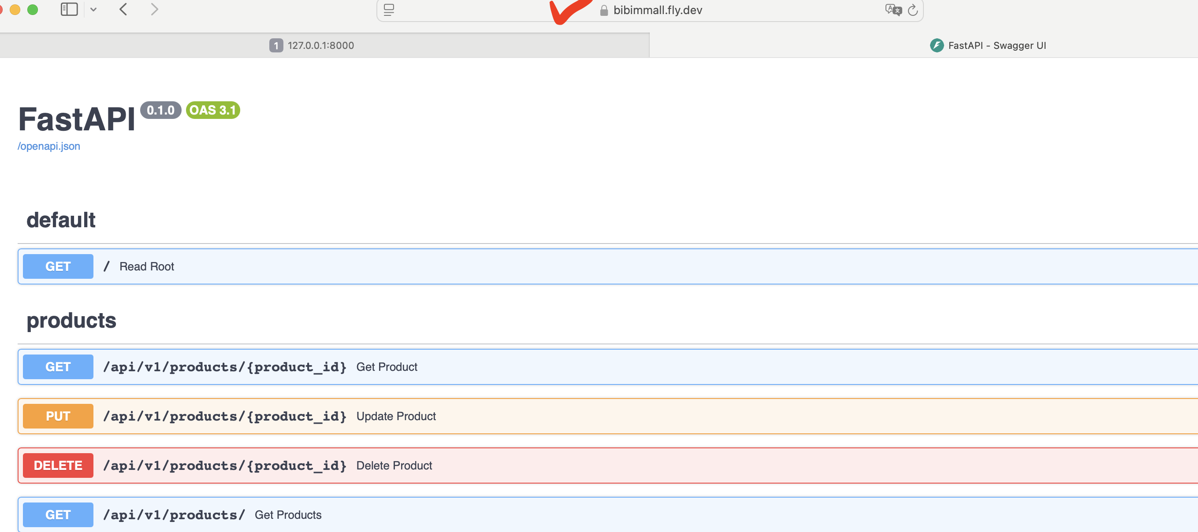Click the green fullscreen window button
This screenshot has width=1198, height=532.
pyautogui.click(x=33, y=9)
